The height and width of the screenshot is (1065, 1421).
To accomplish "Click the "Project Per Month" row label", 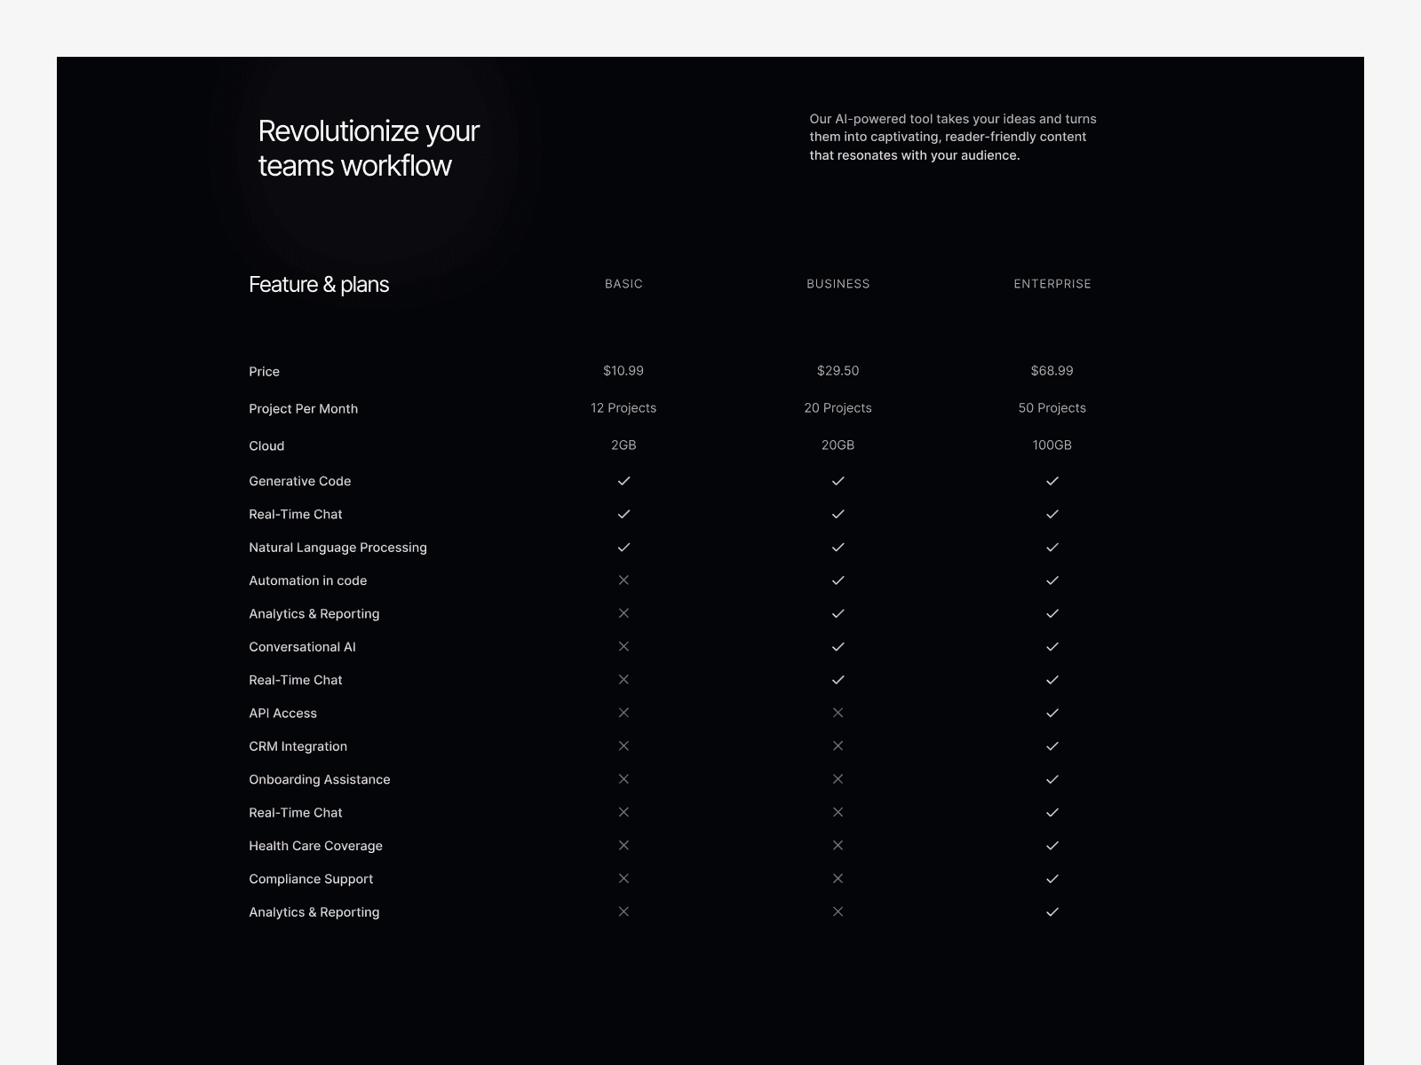I will (x=303, y=409).
